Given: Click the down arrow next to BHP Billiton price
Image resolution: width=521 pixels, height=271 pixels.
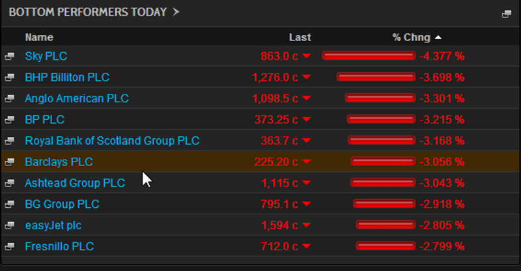Looking at the screenshot, I should tap(306, 77).
